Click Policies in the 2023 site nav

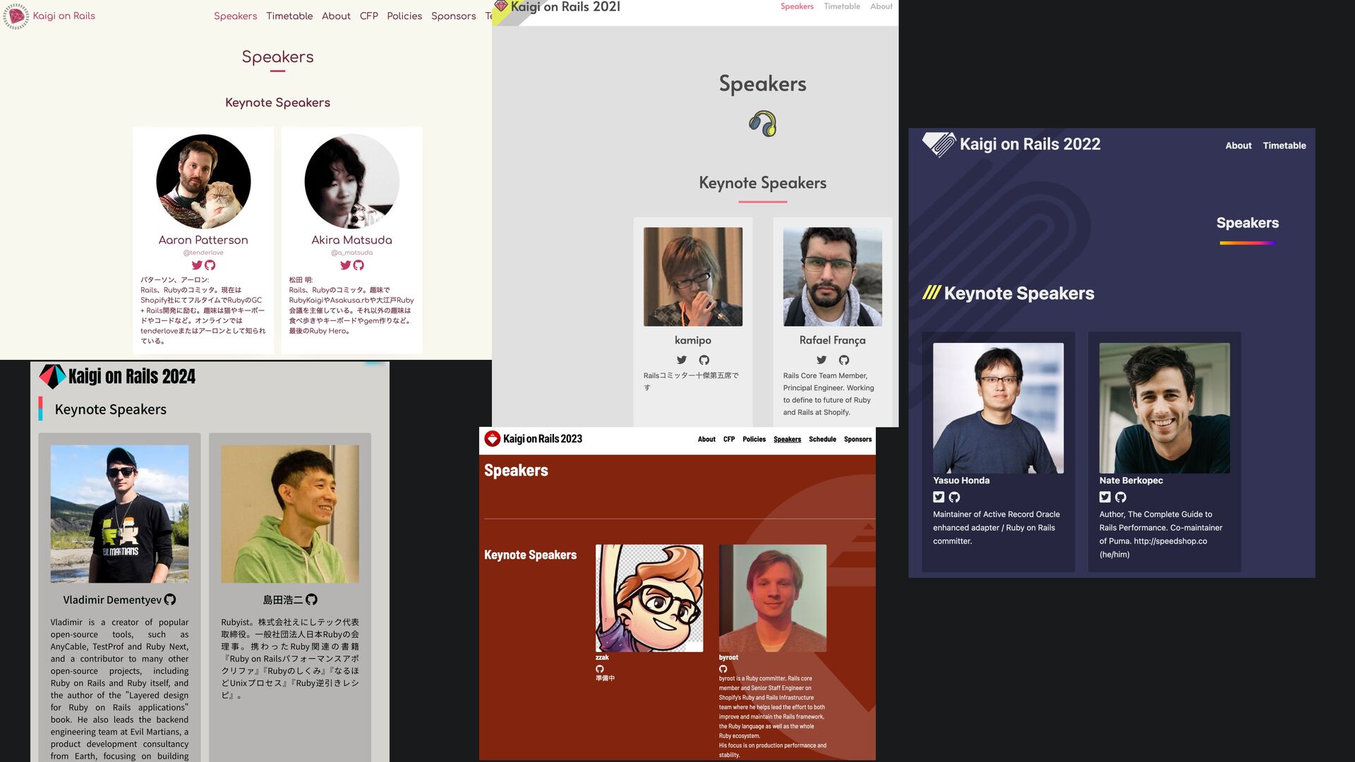(754, 439)
